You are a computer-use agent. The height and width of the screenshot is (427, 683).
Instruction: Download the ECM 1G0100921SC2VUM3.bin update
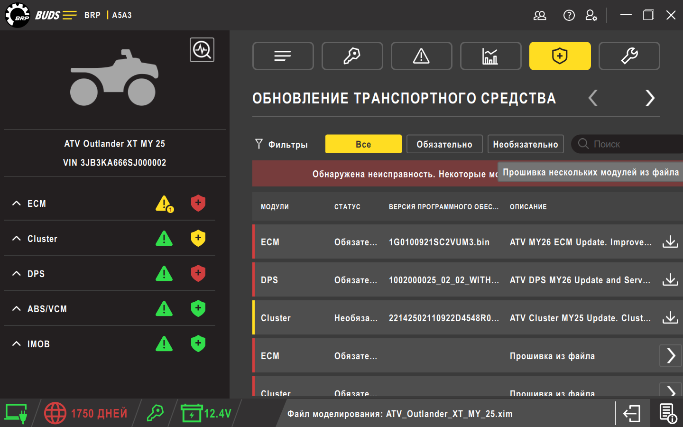pos(670,241)
